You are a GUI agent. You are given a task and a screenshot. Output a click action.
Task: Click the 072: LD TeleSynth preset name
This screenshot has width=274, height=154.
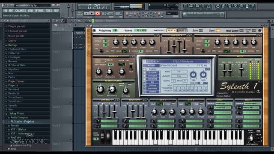[183, 62]
